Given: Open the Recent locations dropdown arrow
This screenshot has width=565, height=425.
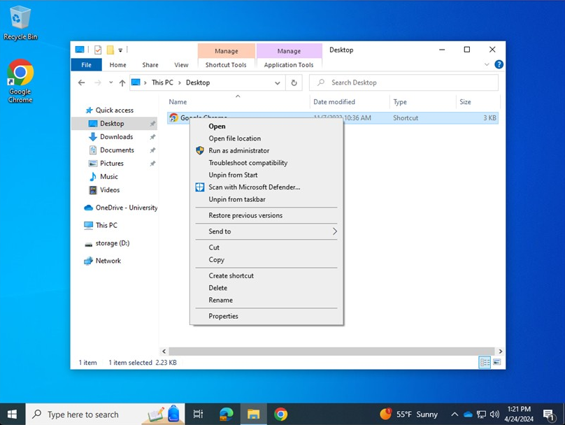Looking at the screenshot, I should [111, 82].
